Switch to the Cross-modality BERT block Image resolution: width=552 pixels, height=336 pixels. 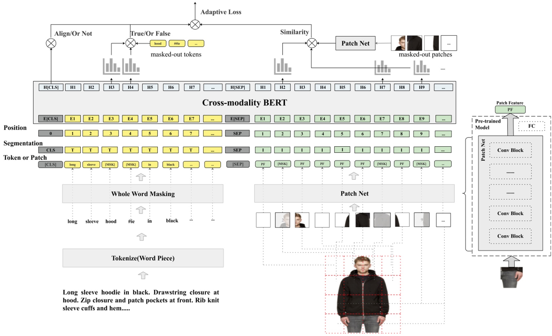245,103
